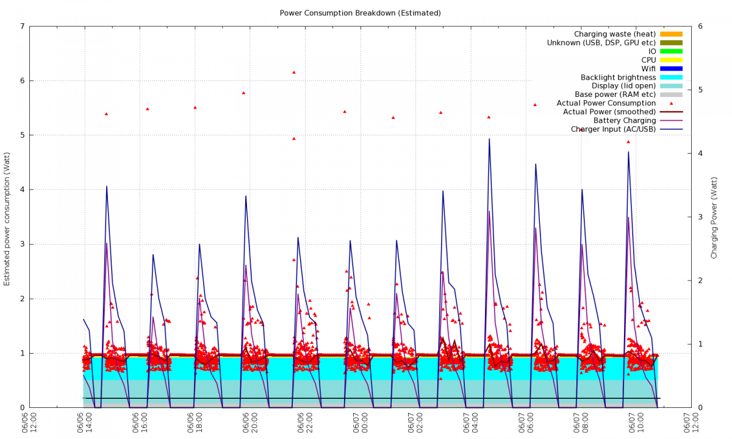Pick the cyan Backlight brightness legend swatch
Screen dimensions: 732x439
point(670,77)
